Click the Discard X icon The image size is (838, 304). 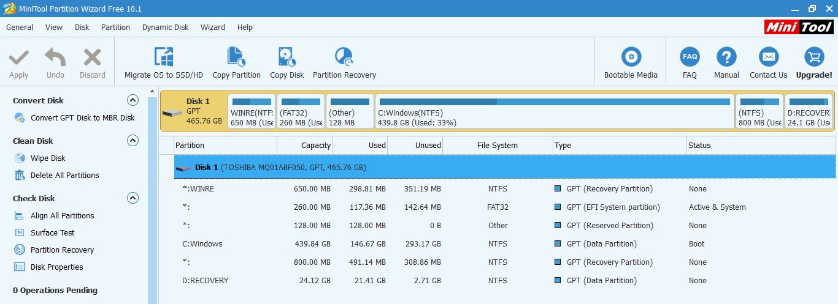[92, 57]
